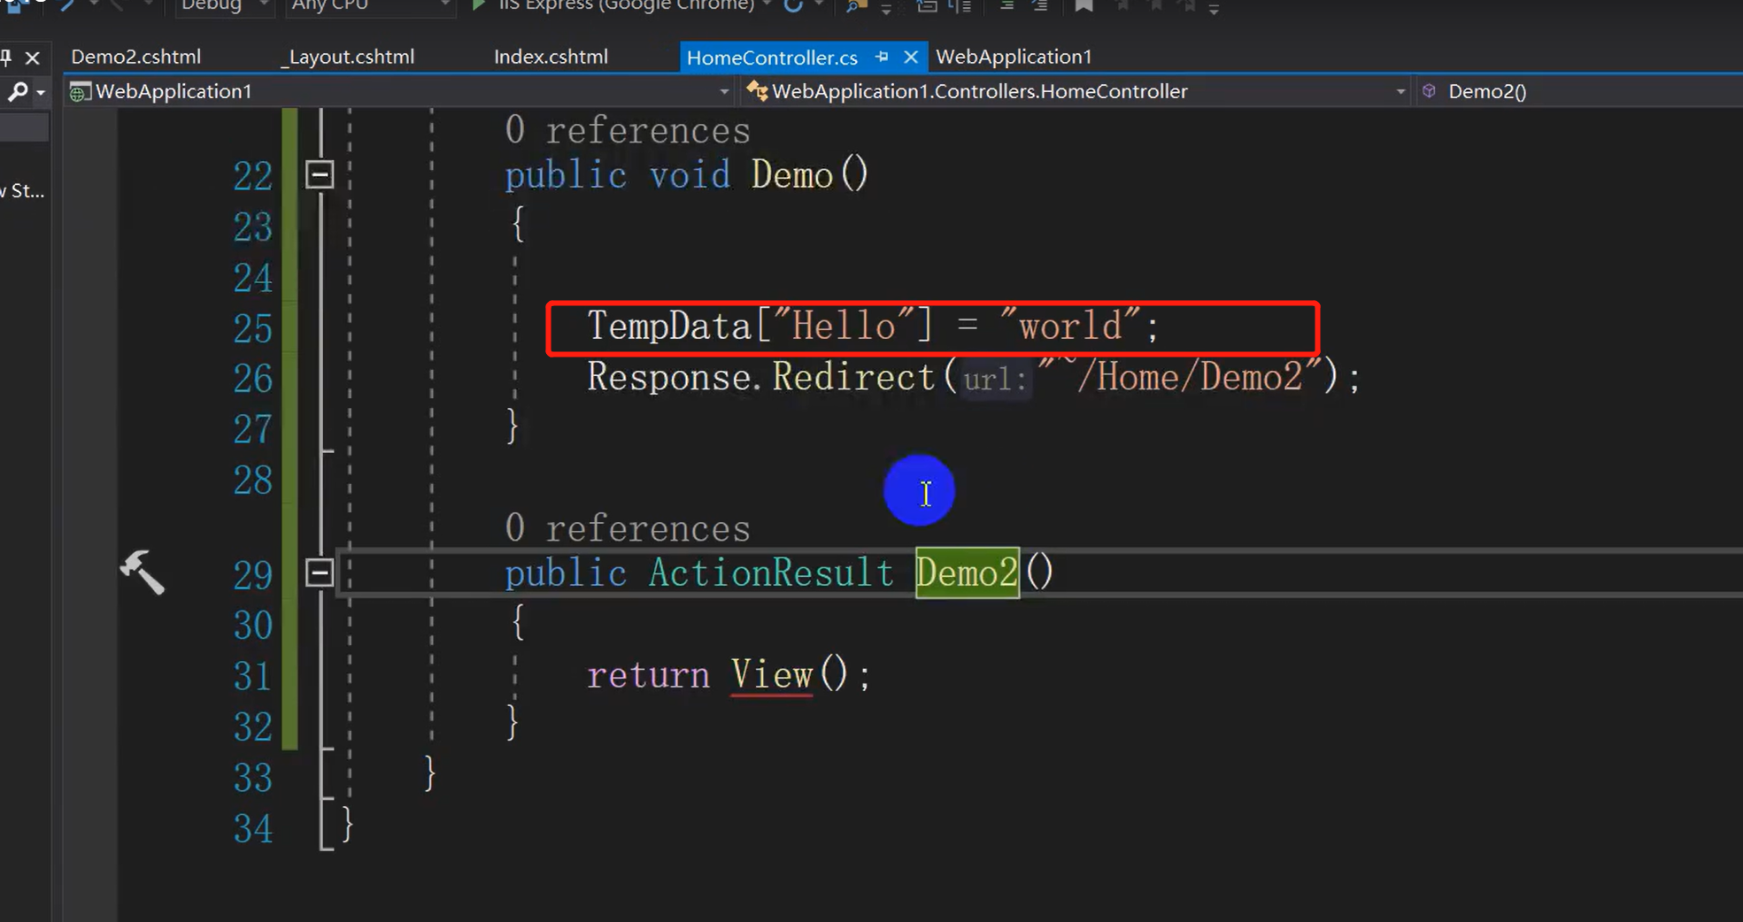Start debugging with the green IIS Express arrow
The width and height of the screenshot is (1743, 922).
click(x=478, y=5)
